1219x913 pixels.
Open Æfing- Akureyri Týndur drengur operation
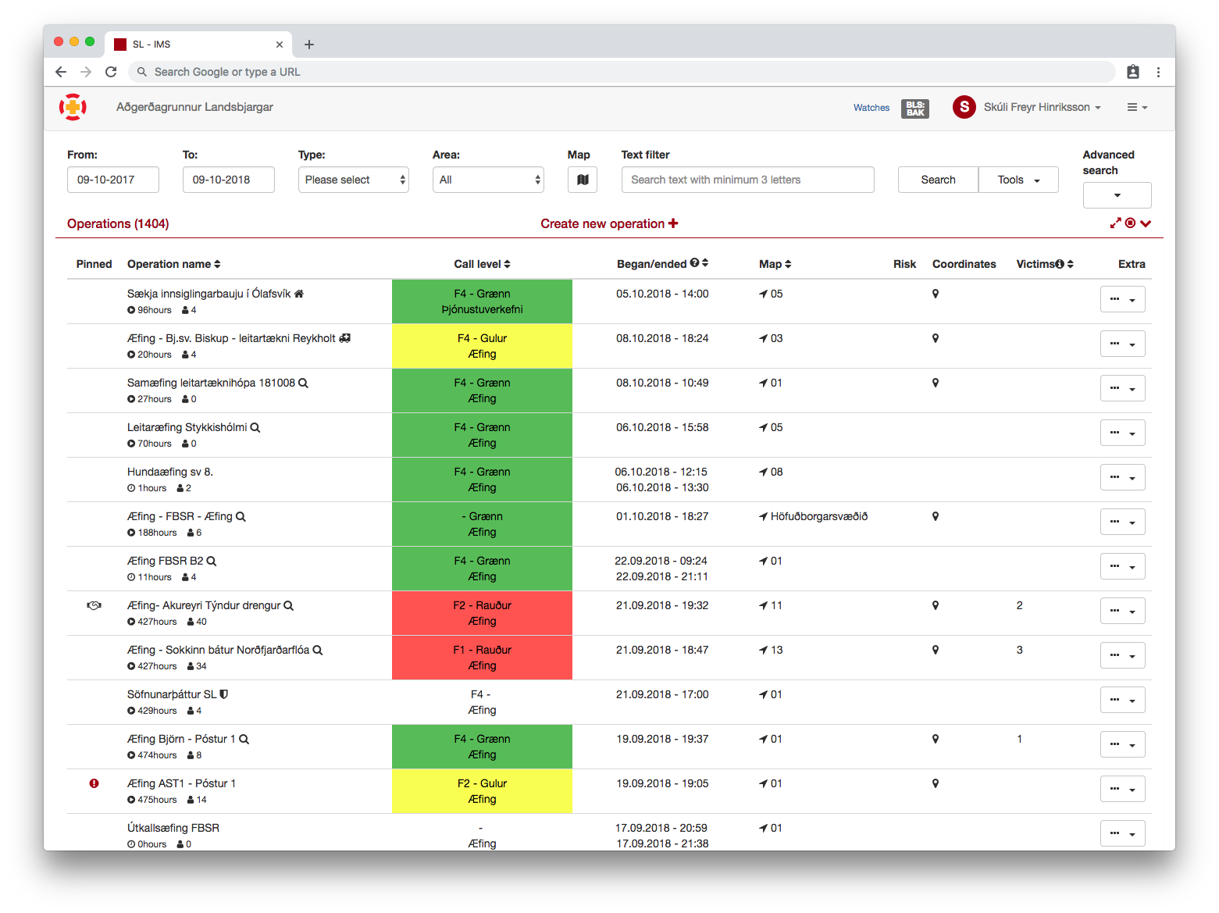[x=204, y=605]
